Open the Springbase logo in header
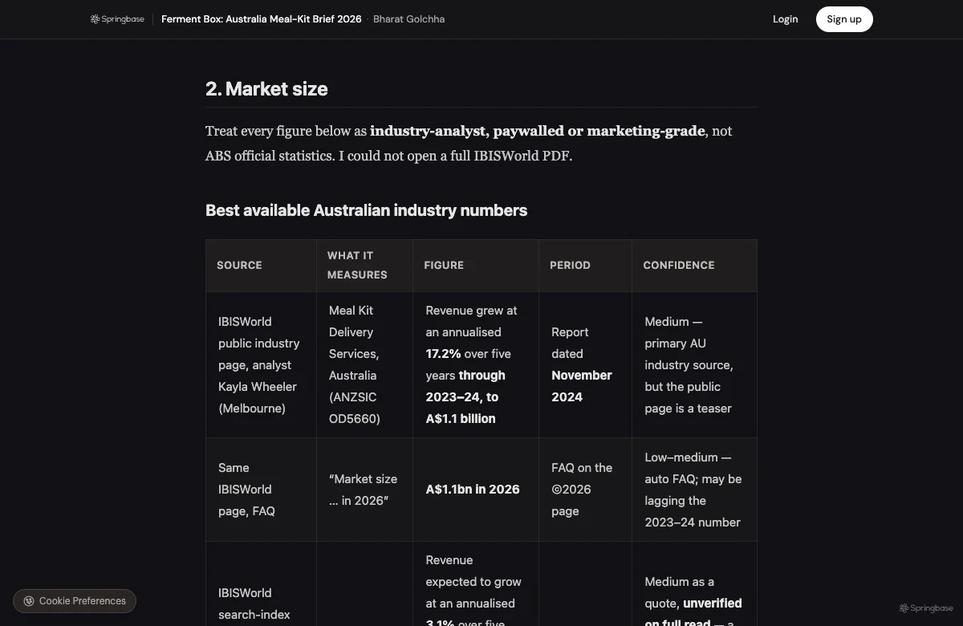The height and width of the screenshot is (626, 963). click(117, 19)
